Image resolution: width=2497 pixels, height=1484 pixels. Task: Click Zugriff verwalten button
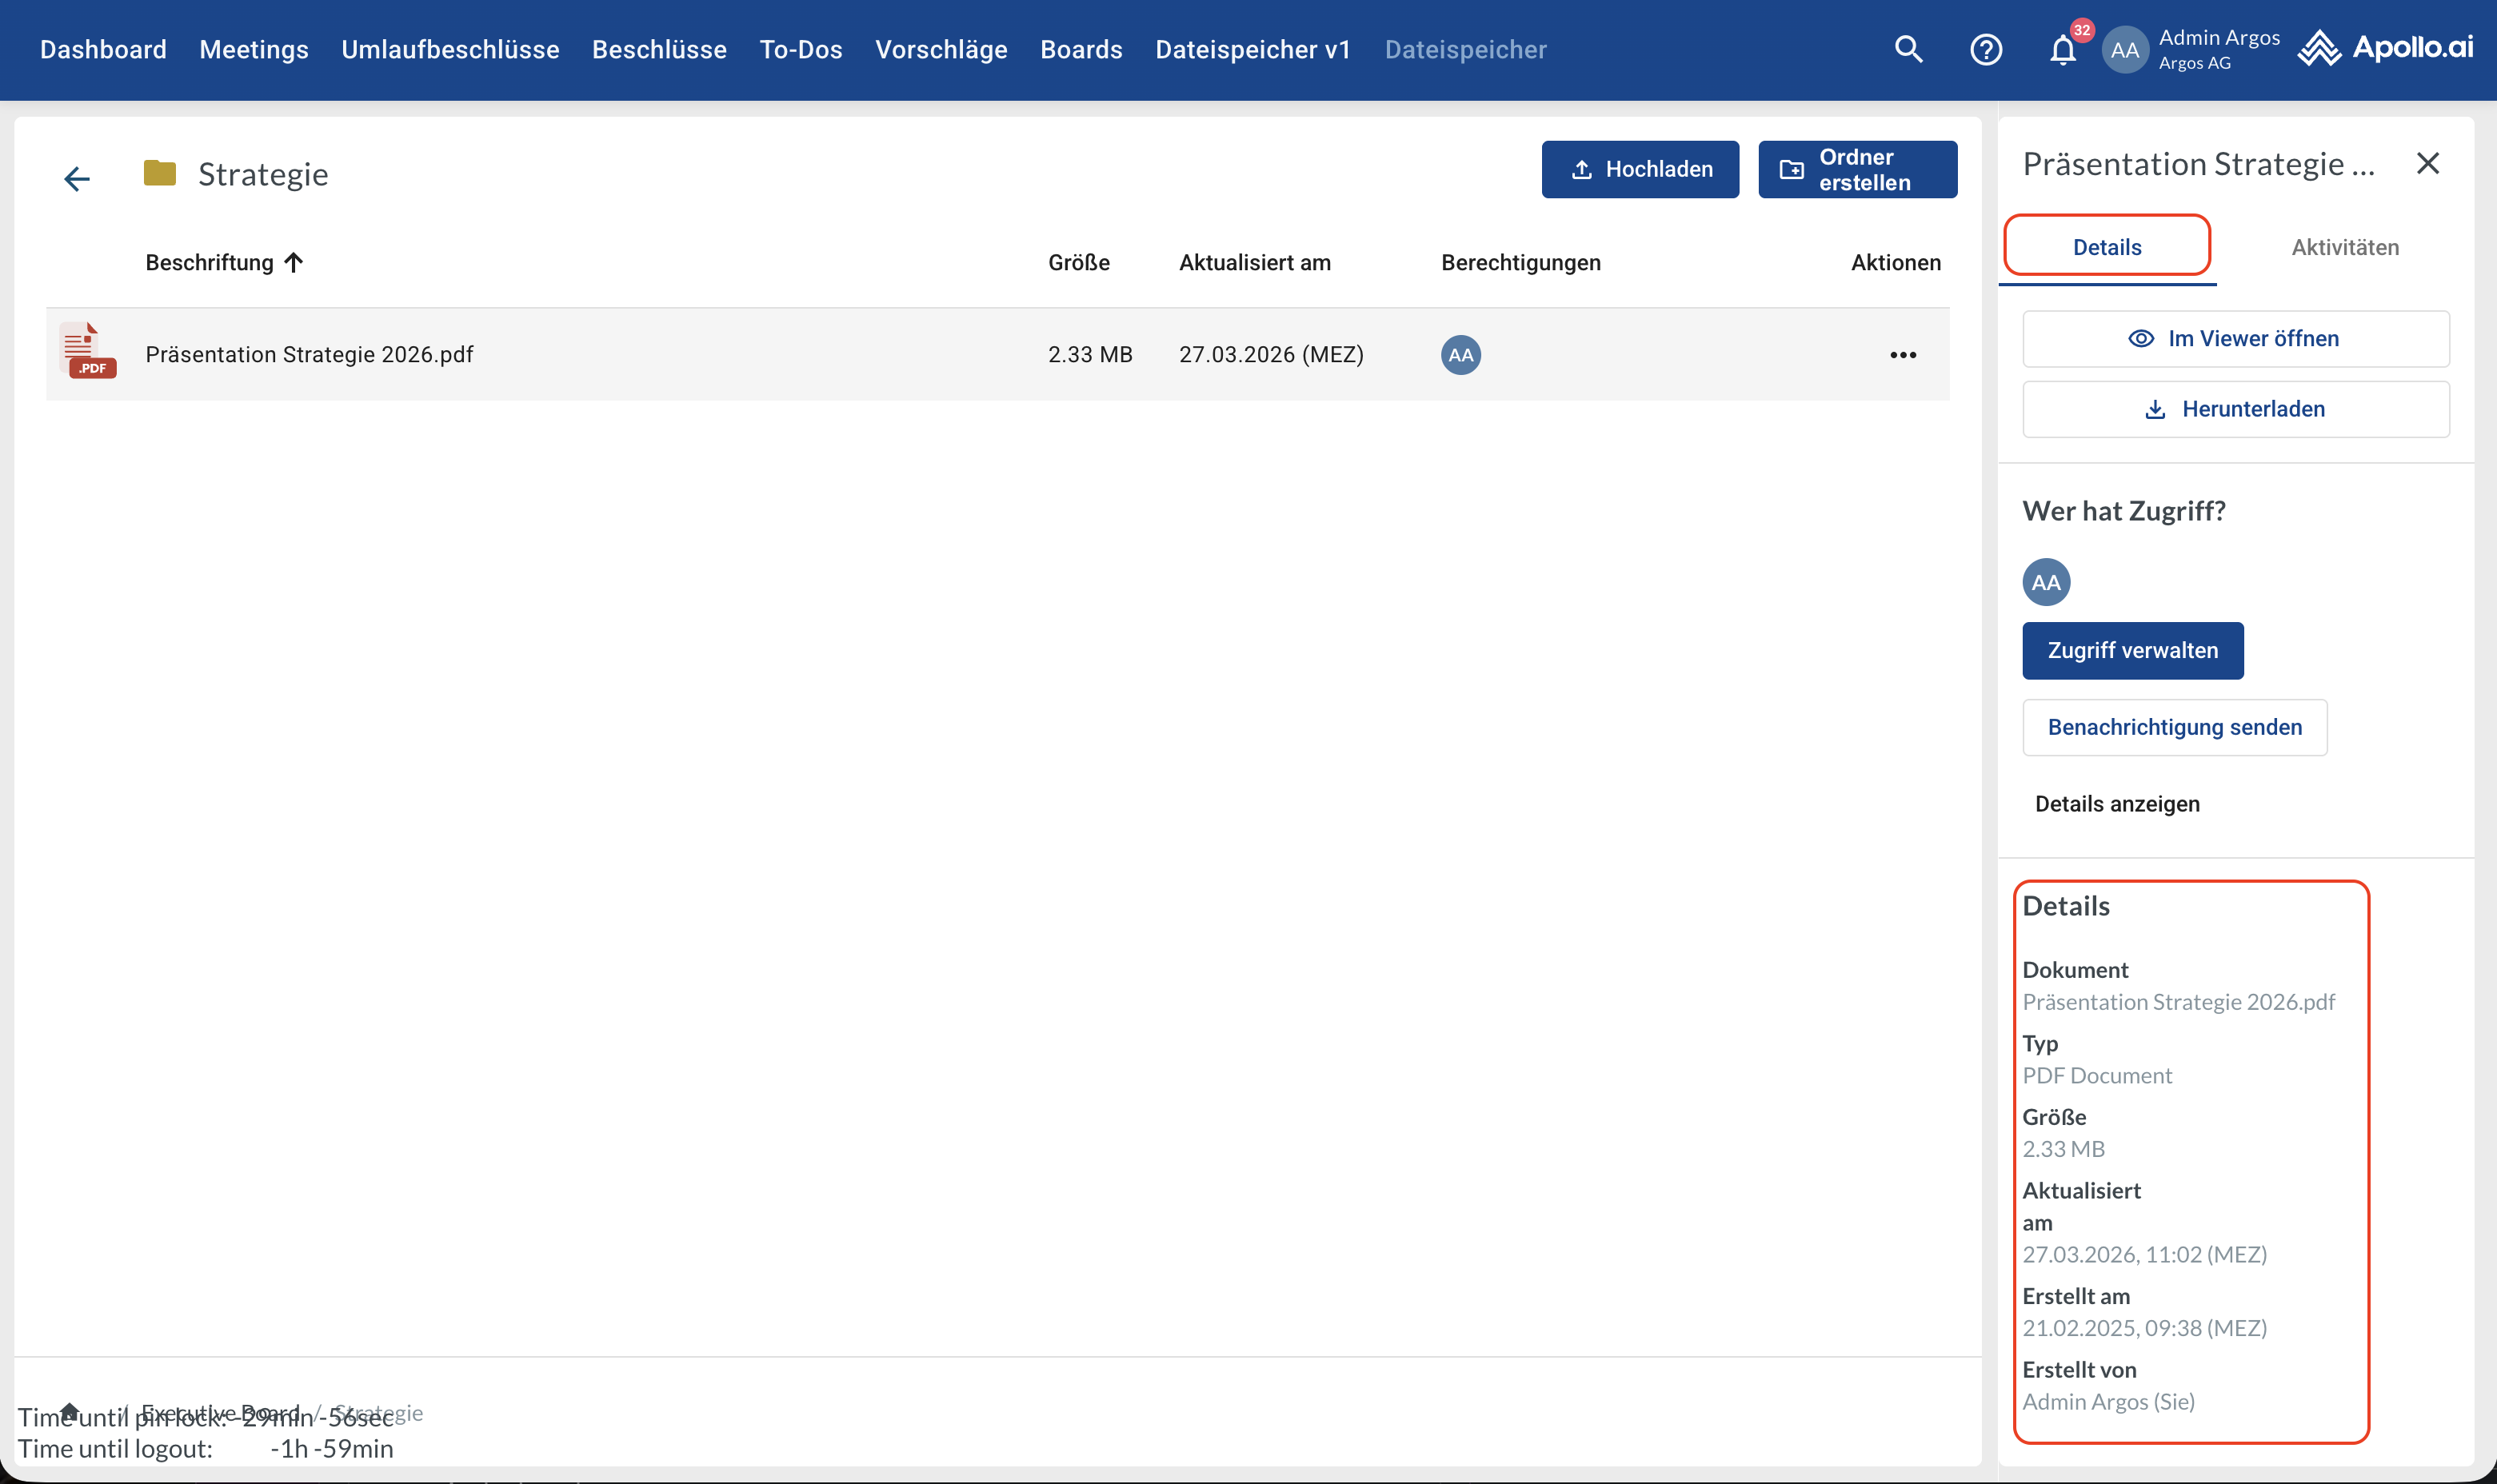click(2132, 650)
